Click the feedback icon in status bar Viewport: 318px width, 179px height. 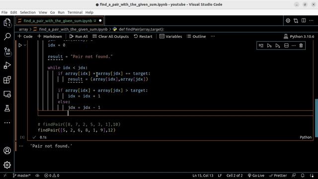(294, 176)
